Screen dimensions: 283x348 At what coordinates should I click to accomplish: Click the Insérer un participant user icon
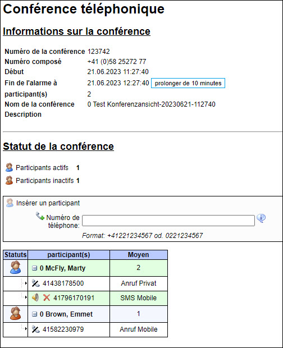pos(10,203)
